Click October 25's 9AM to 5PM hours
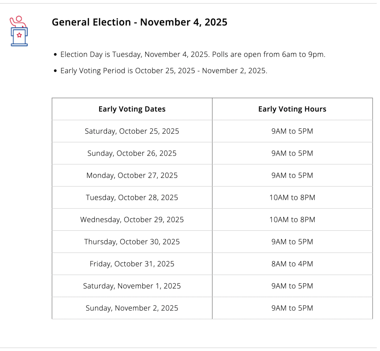 pos(292,131)
